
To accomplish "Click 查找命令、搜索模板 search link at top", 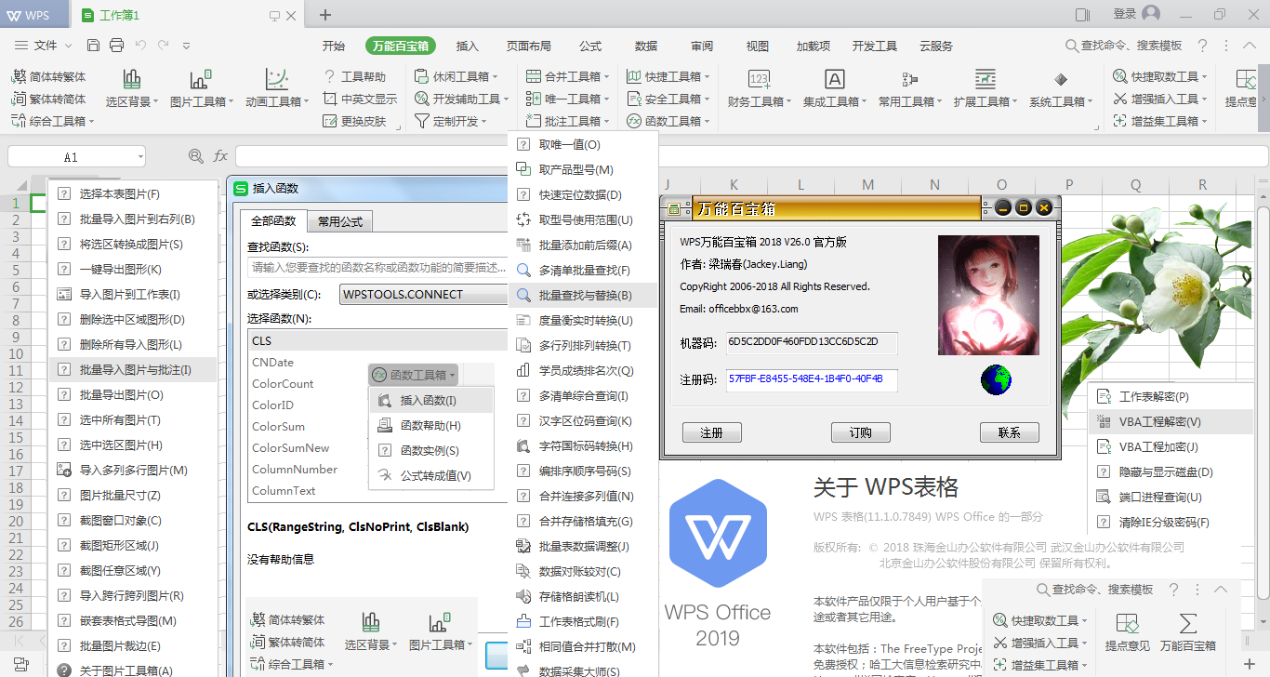I will (1123, 46).
